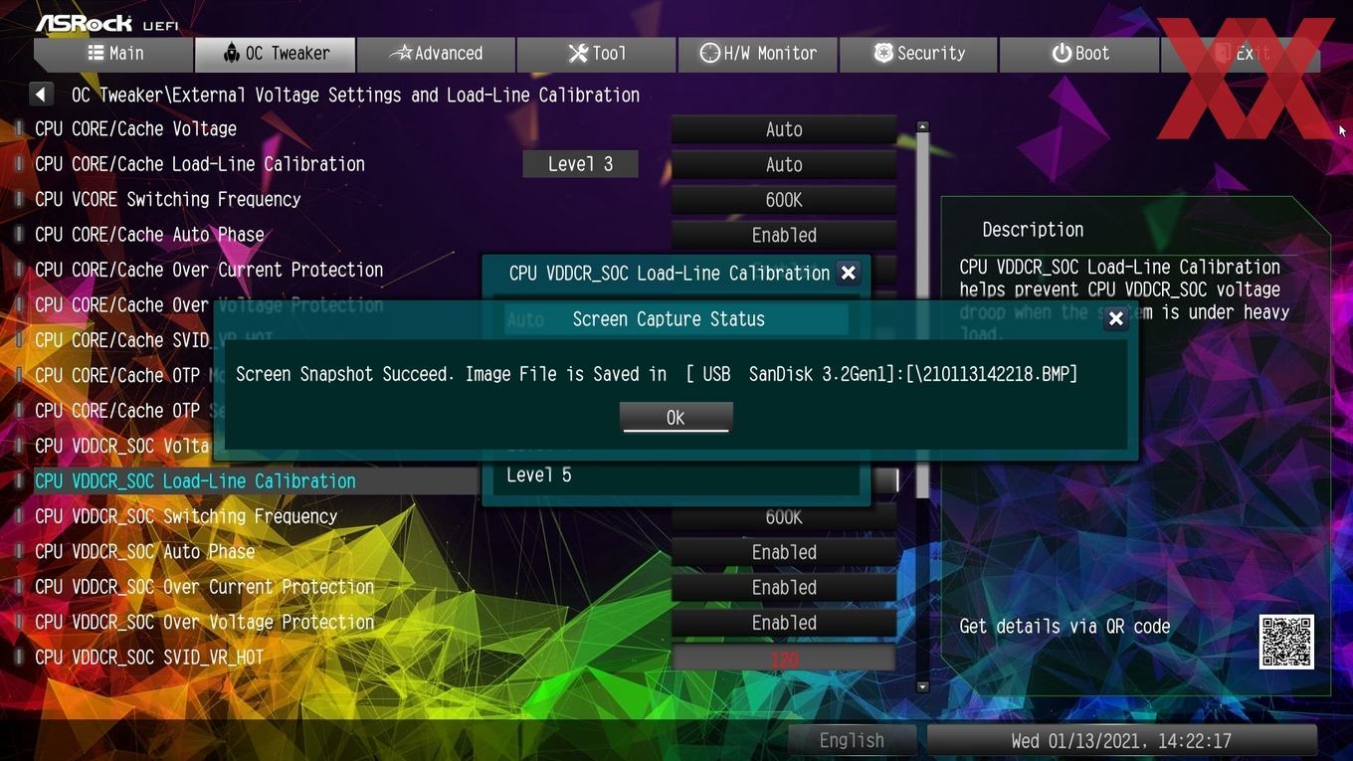The image size is (1353, 761).
Task: Edit the CPU VDDCR_SOC SVID_VR_HOT value 120
Action: [784, 659]
